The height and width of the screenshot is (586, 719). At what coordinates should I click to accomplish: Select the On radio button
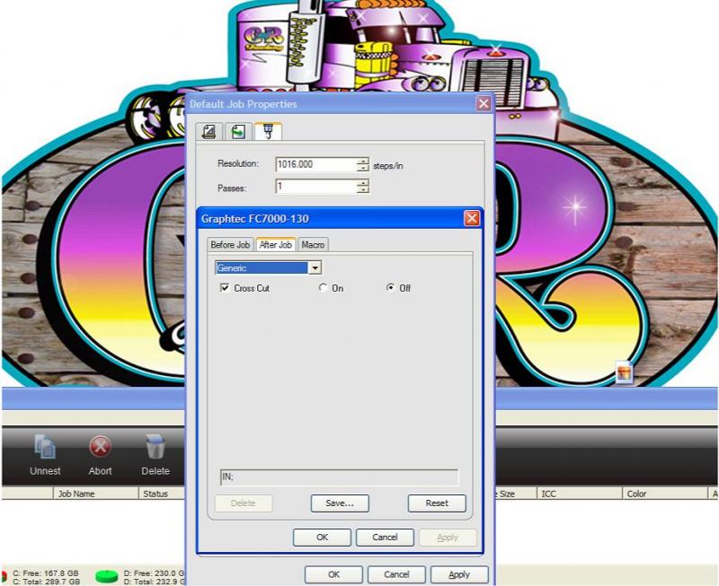pyautogui.click(x=324, y=288)
